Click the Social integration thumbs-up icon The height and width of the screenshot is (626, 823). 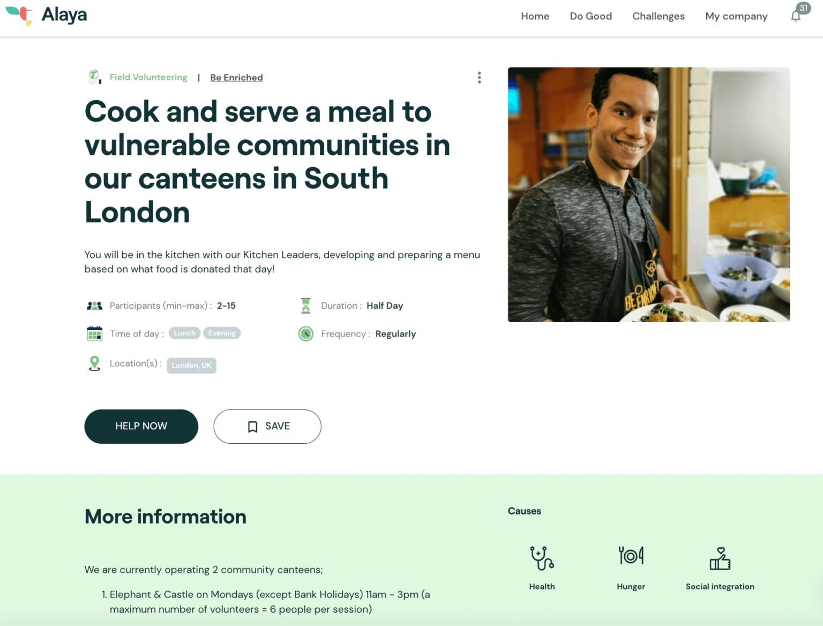click(x=720, y=558)
